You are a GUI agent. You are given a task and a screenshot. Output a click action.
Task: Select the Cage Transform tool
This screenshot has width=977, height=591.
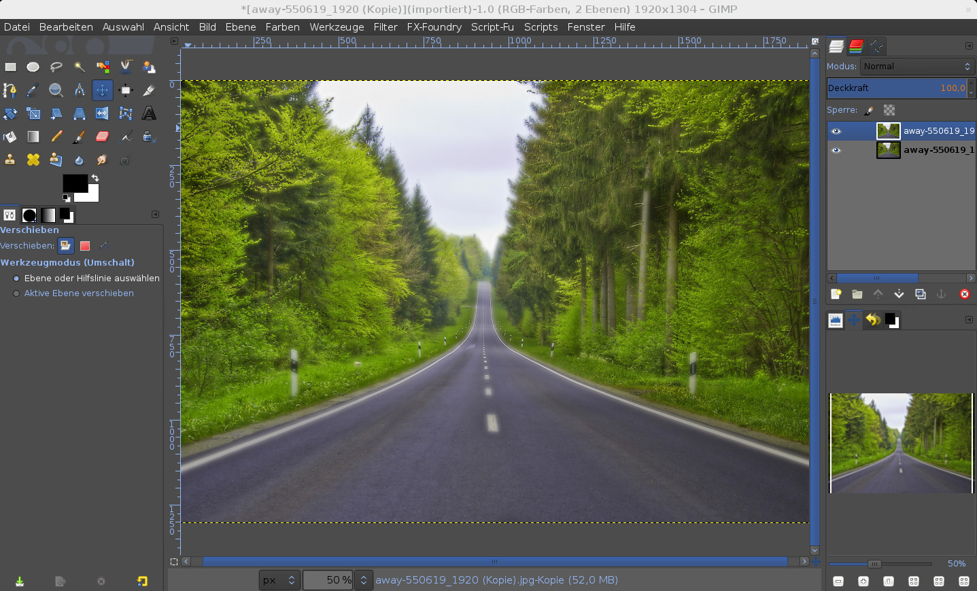coord(126,113)
